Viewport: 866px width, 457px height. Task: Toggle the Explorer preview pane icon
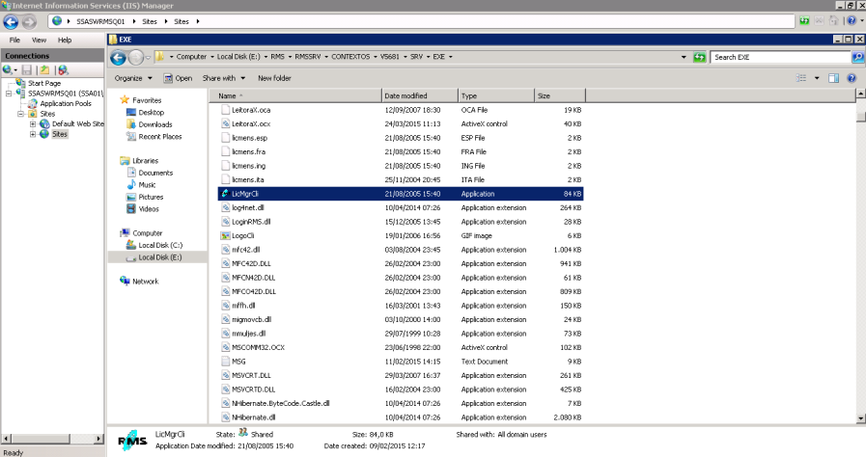tap(833, 78)
